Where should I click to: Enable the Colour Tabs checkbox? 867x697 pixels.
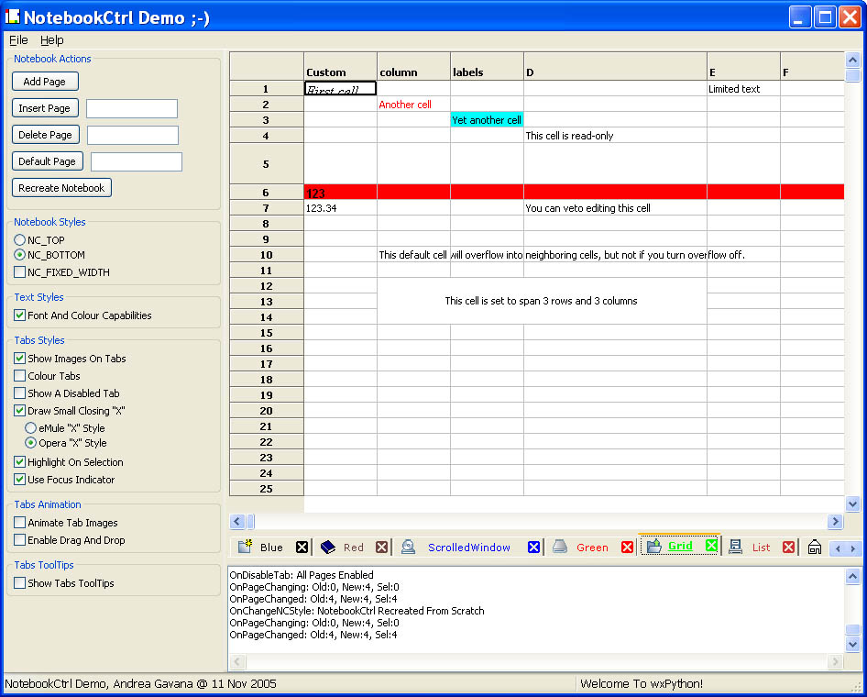[20, 376]
